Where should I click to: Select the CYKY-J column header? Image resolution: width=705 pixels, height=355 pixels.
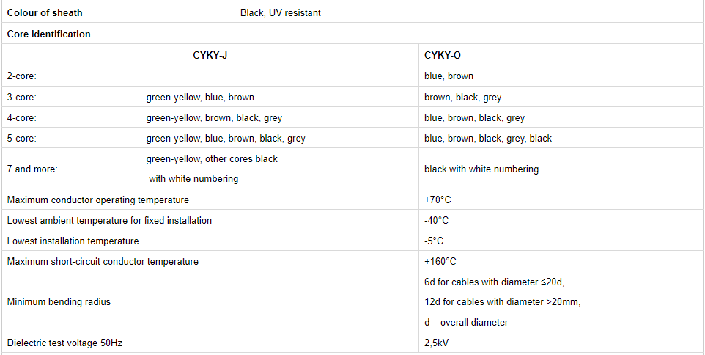[210, 55]
